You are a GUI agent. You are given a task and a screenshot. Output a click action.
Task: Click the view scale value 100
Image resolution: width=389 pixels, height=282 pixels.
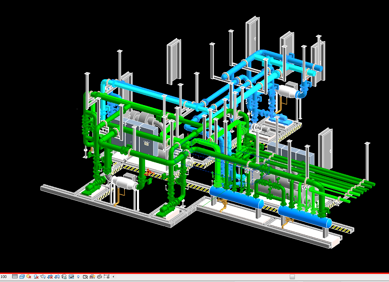pyautogui.click(x=4, y=277)
